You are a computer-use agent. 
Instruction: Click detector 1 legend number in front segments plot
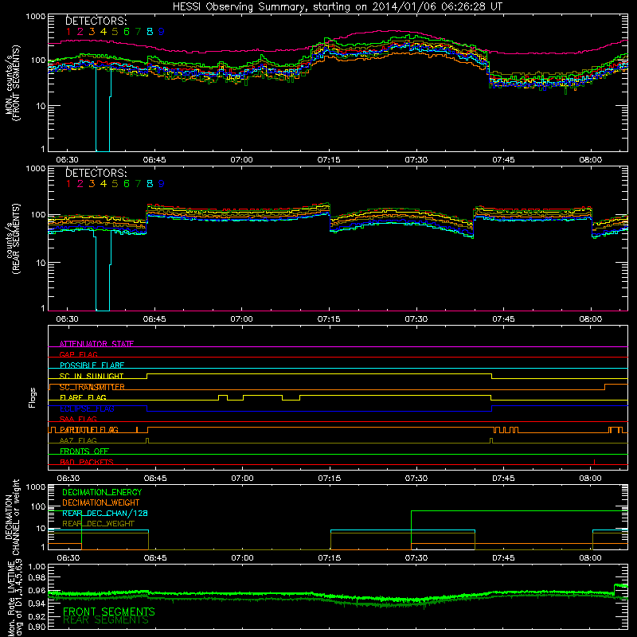[68, 32]
